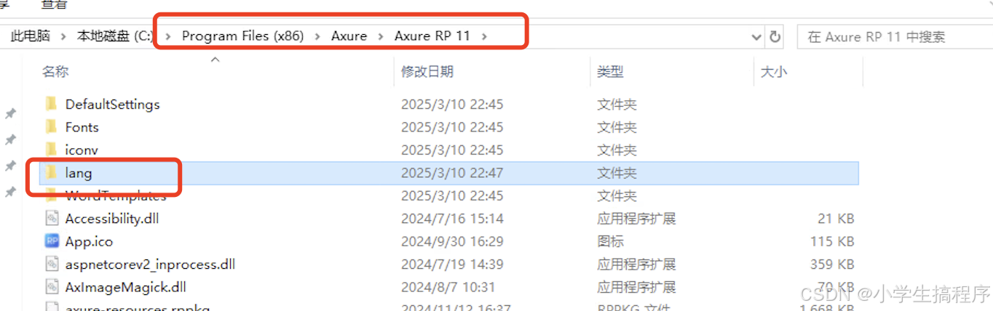Select the Accessibility.dll file name
The width and height of the screenshot is (993, 311).
[112, 218]
